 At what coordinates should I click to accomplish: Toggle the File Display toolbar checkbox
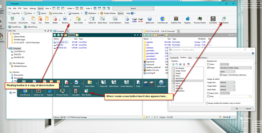click(x=174, y=68)
